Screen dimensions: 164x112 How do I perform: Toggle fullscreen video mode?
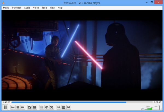pyautogui.click(x=30, y=107)
